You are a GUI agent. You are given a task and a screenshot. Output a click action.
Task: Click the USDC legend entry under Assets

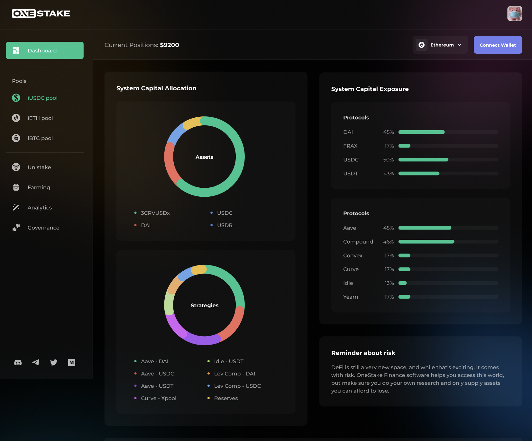click(221, 213)
